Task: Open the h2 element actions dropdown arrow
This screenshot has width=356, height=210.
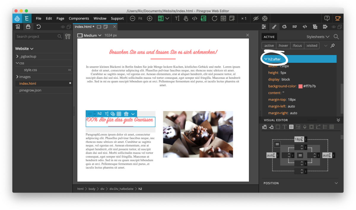Action: click(x=133, y=114)
